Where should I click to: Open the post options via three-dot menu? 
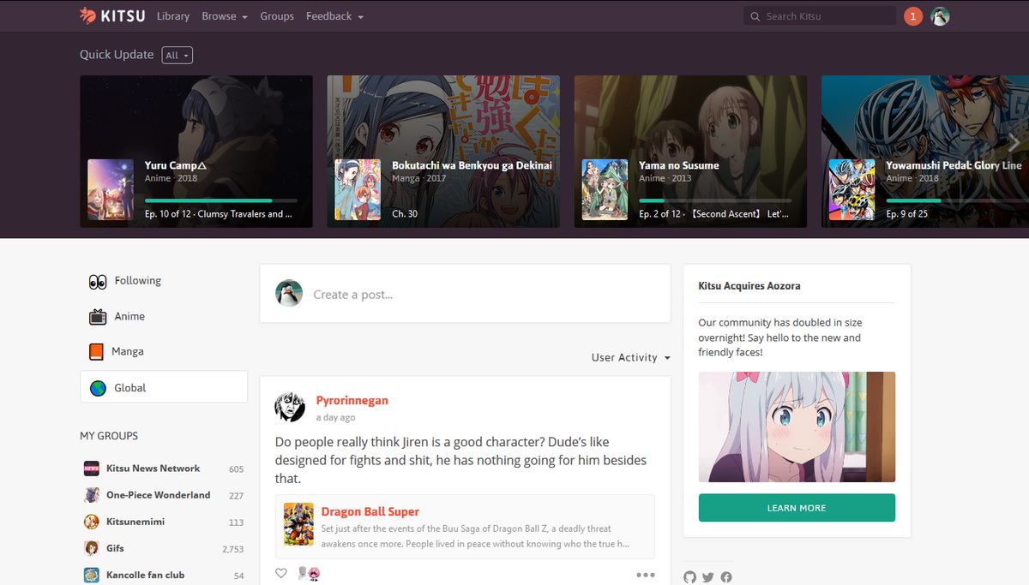click(x=646, y=576)
